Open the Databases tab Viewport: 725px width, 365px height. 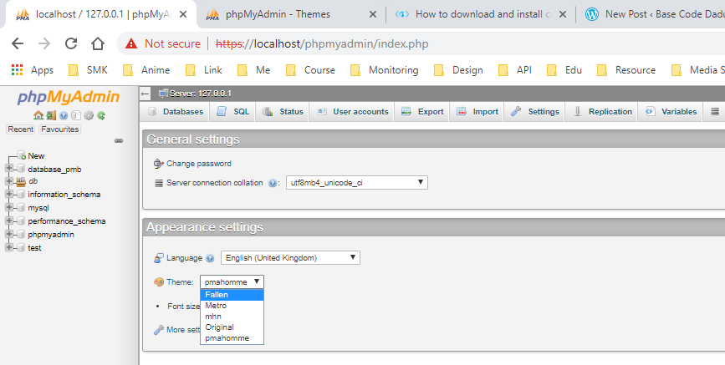pyautogui.click(x=176, y=111)
